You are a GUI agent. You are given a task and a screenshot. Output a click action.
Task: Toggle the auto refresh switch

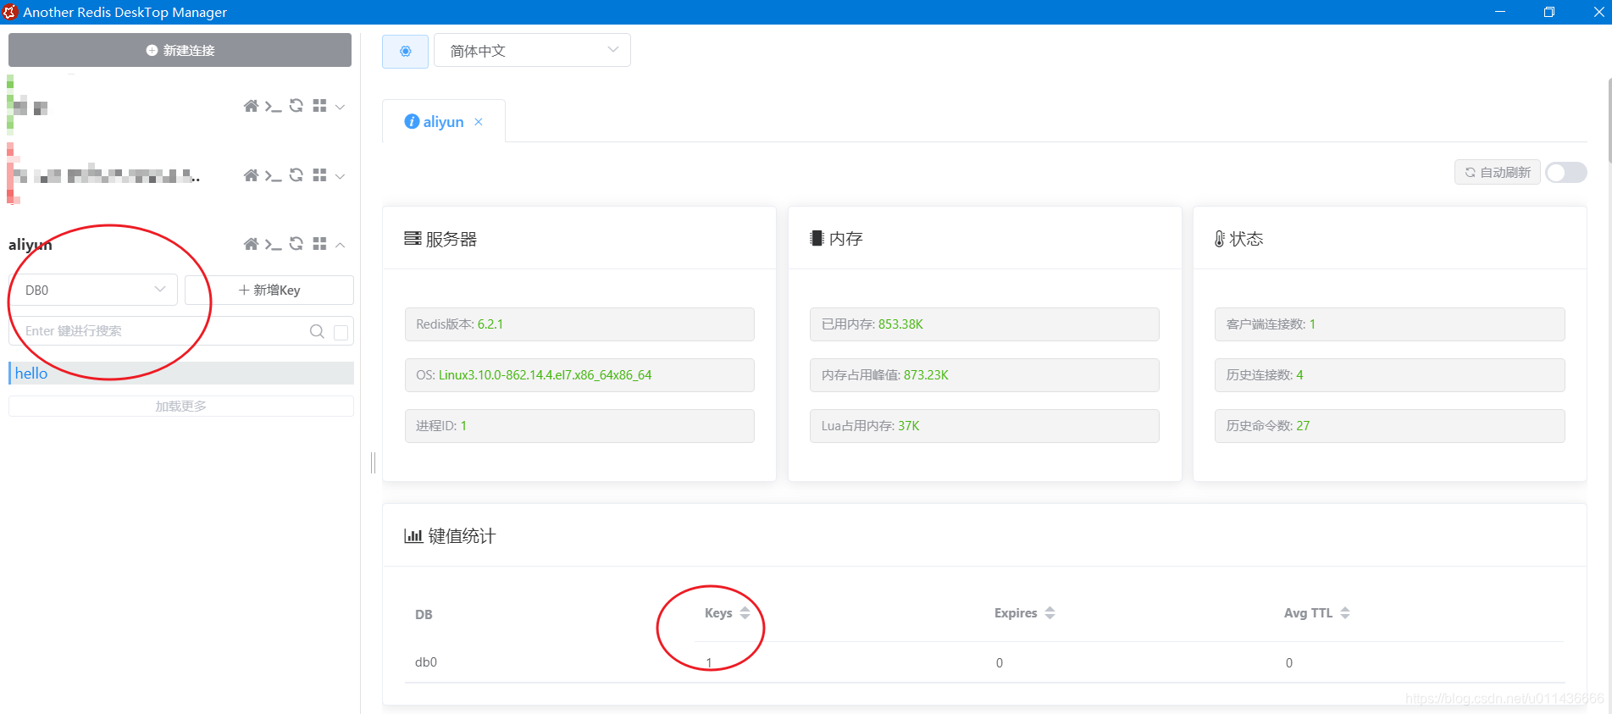(1565, 172)
